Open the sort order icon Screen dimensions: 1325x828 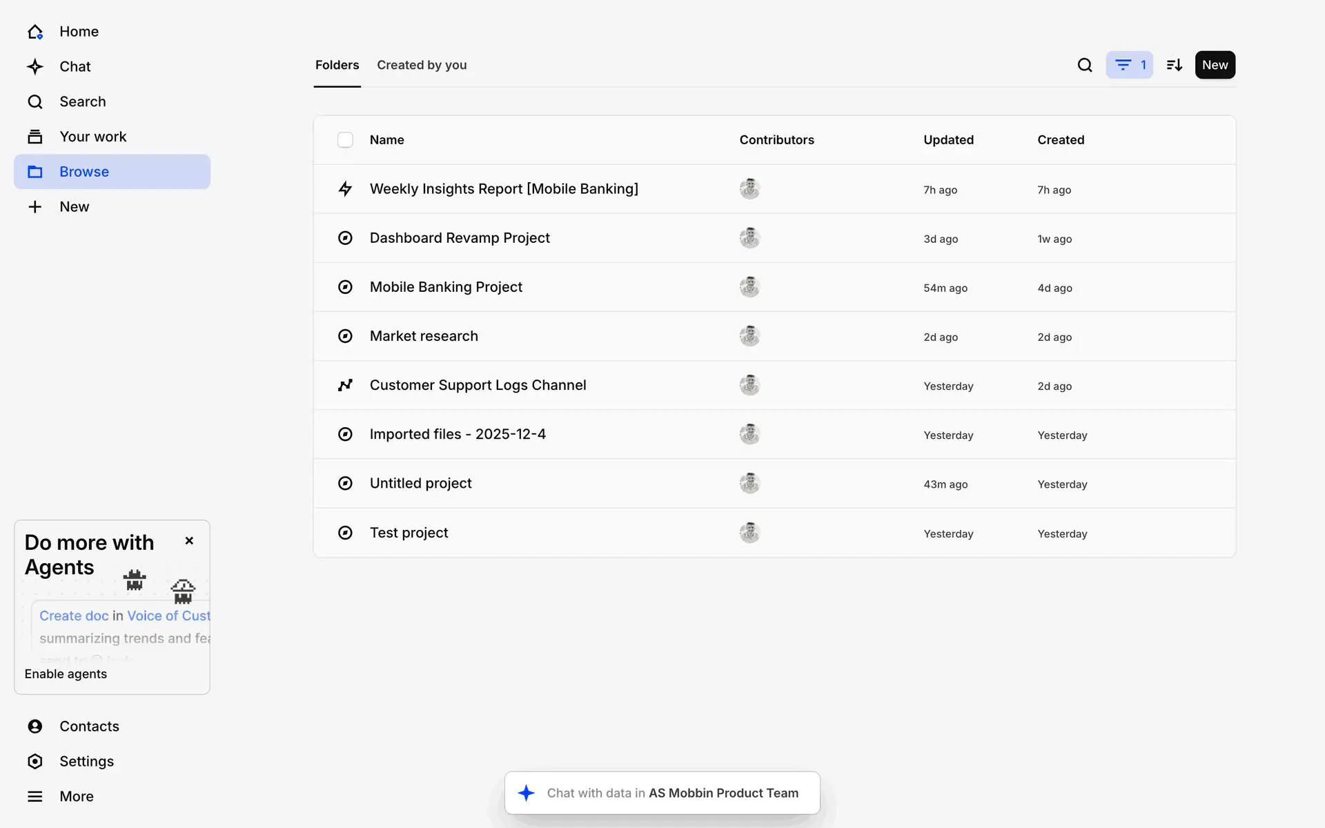[x=1174, y=65]
